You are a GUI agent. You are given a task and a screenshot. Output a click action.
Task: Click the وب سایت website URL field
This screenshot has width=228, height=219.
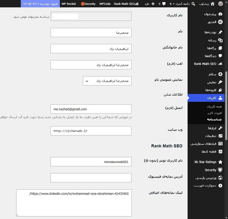[x=91, y=131]
